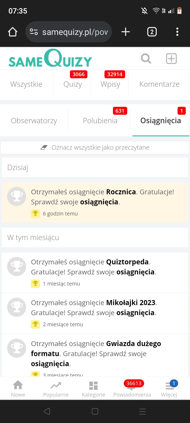Switch to the Polubienia tab
190x423 pixels.
100,121
